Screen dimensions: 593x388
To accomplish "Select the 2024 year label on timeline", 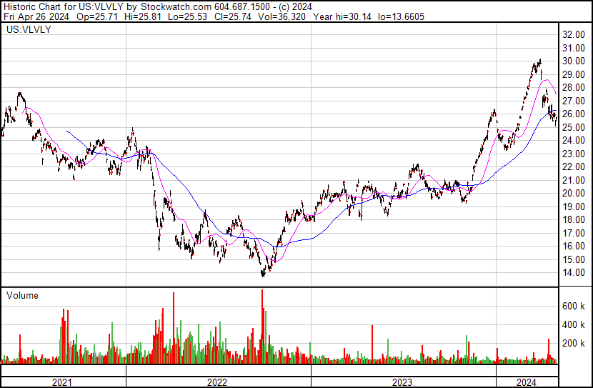I will point(527,382).
